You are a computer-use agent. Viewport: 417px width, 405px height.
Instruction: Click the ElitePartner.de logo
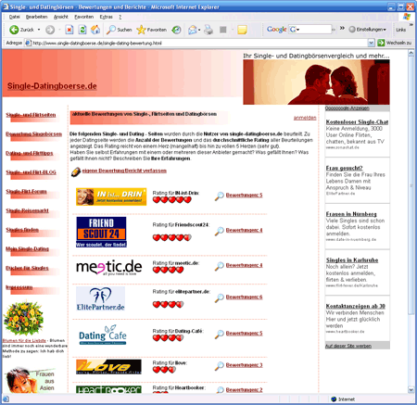(100, 299)
